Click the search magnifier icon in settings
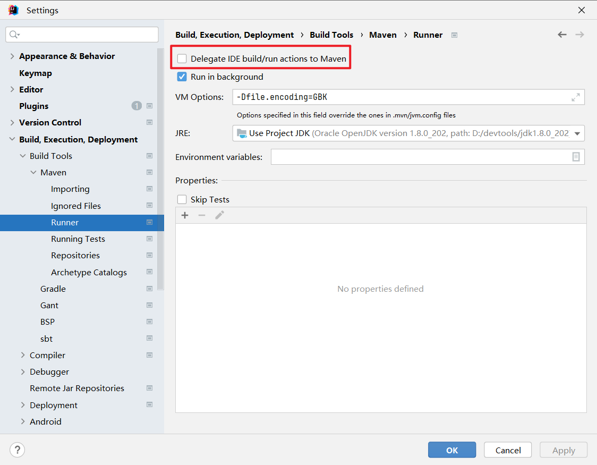The height and width of the screenshot is (465, 597). (14, 35)
